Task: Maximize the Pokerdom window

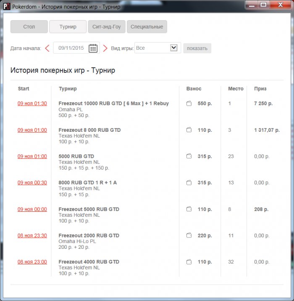Action: point(263,4)
